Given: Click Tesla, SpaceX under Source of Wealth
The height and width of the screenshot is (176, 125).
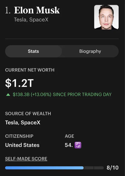Looking at the screenshot, I should click(23, 122).
